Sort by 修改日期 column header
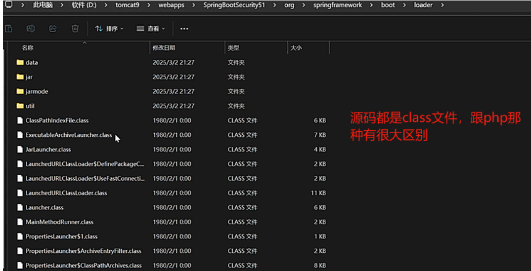Image resolution: width=531 pixels, height=271 pixels. (x=164, y=48)
